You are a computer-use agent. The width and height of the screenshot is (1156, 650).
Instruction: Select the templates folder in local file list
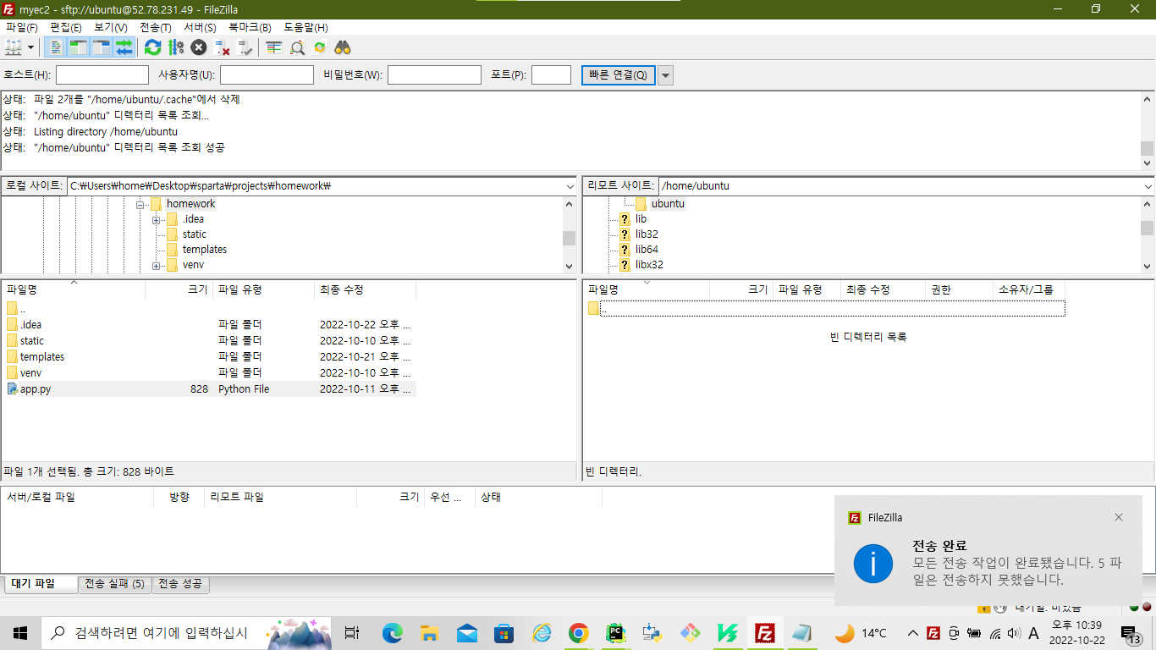(210, 357)
